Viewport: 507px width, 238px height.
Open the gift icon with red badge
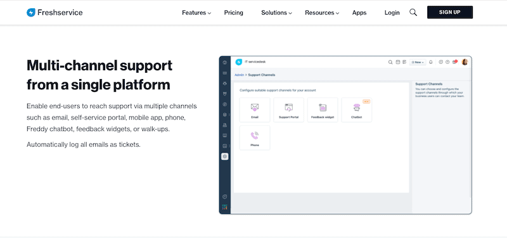454,62
